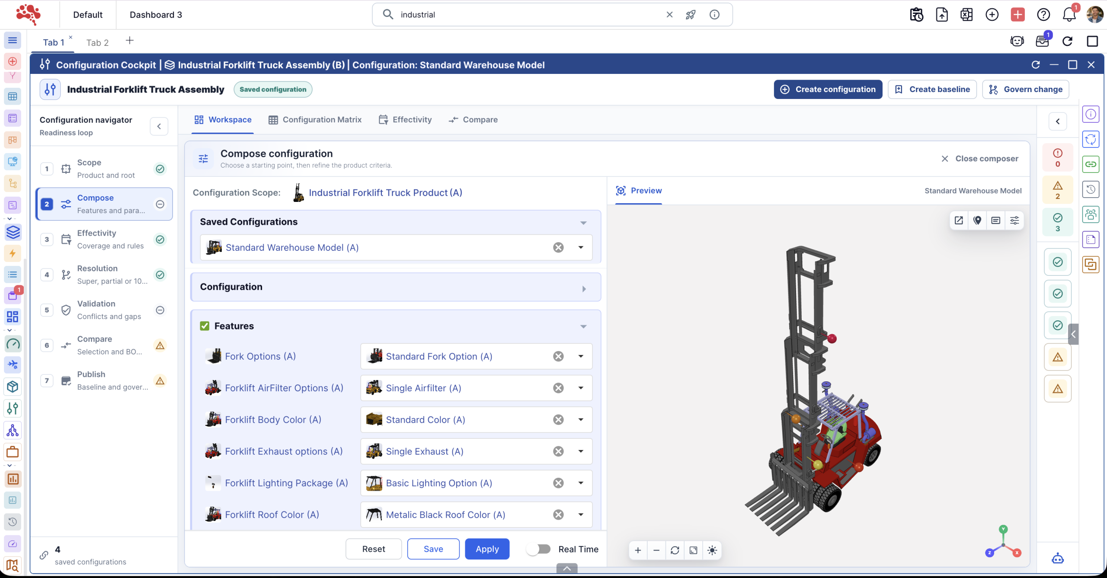Viewport: 1107px width, 578px height.
Task: Collapse the Saved Configurations section
Action: click(x=583, y=223)
